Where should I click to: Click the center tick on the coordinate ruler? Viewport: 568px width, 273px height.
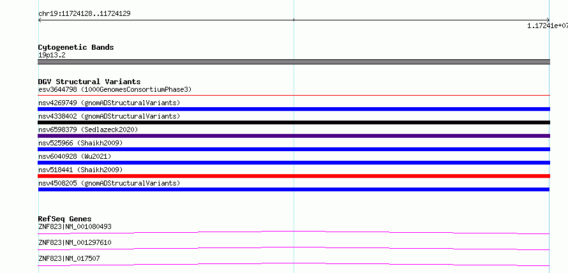294,20
